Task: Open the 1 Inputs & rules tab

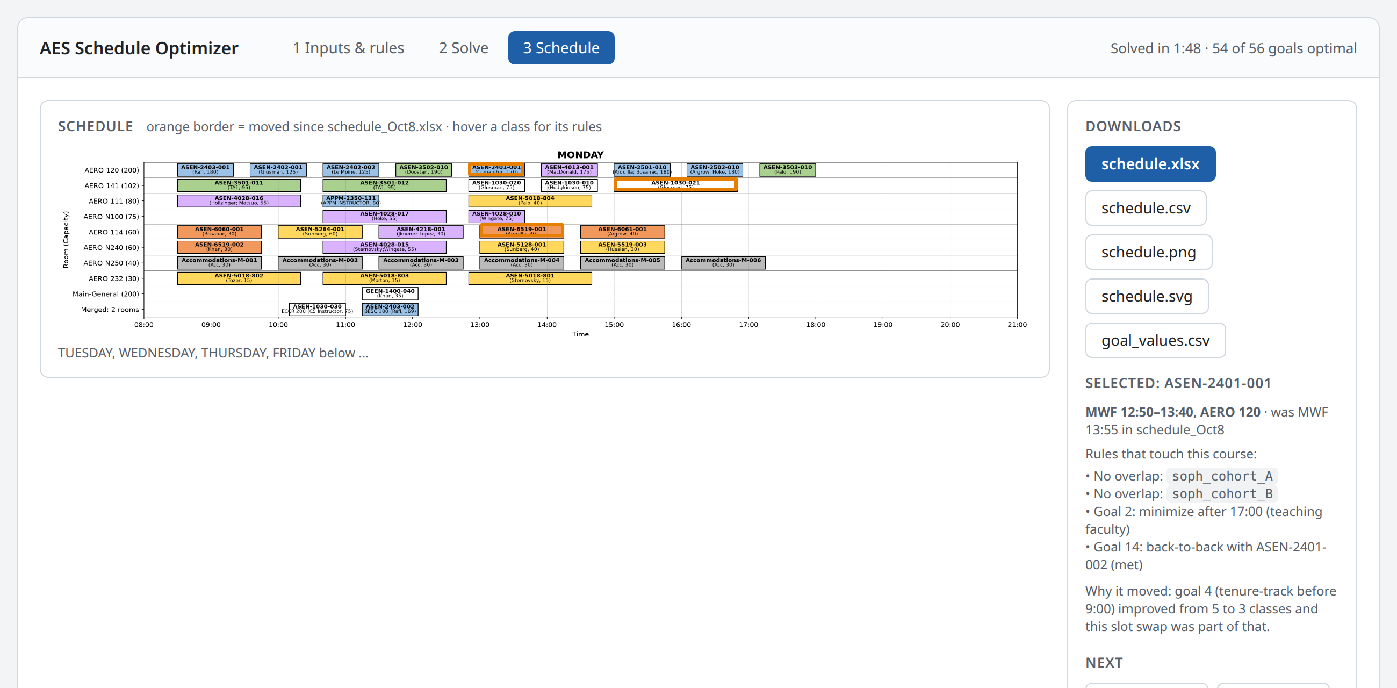Action: tap(348, 48)
